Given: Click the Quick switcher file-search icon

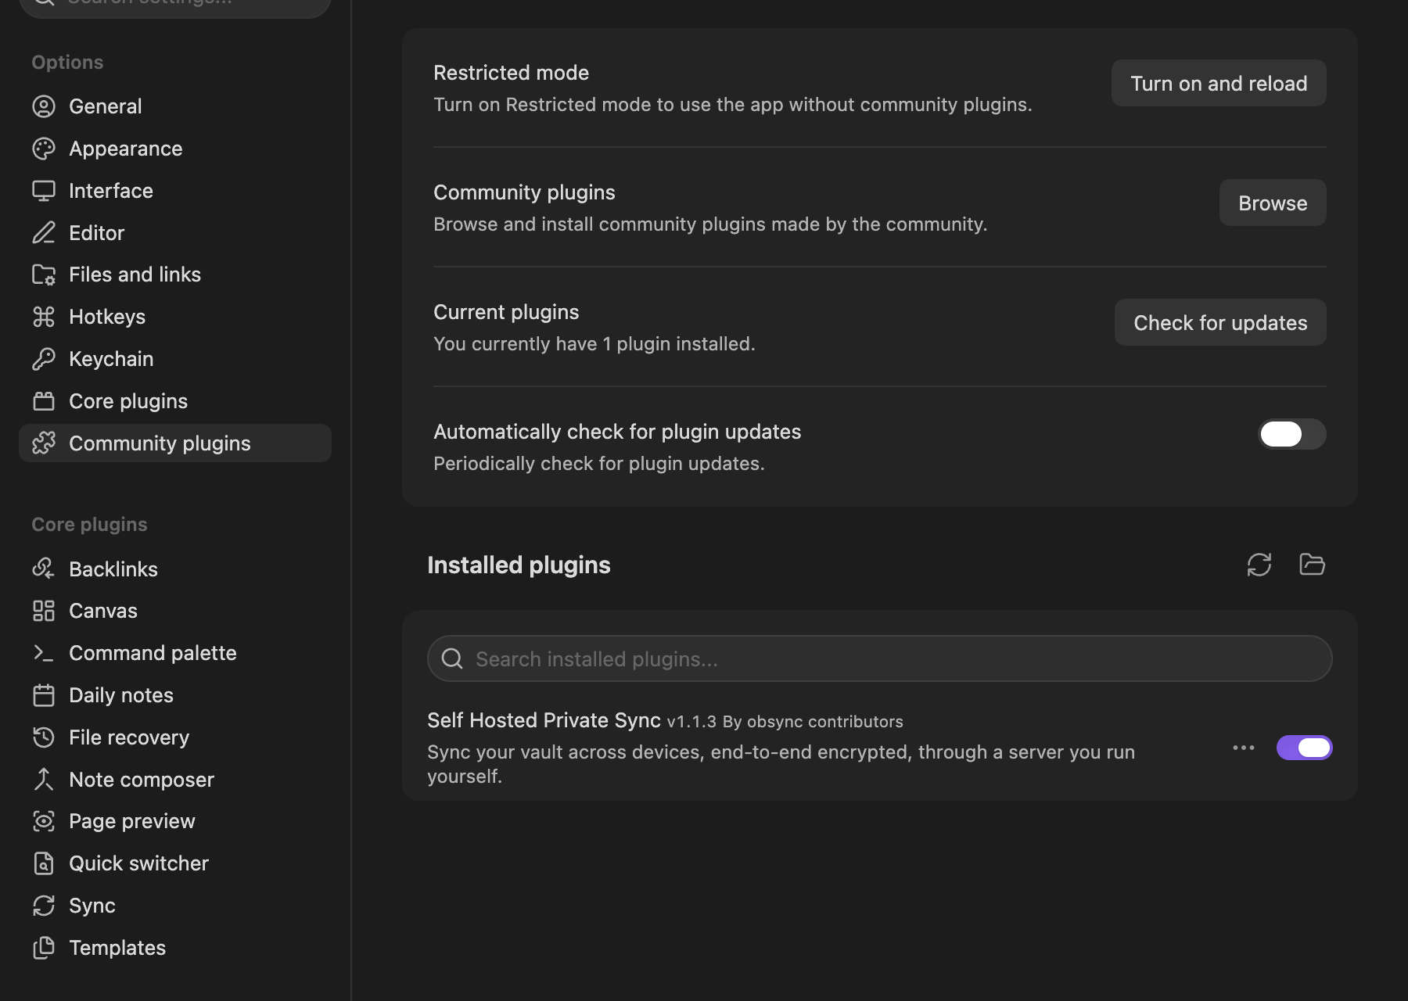Looking at the screenshot, I should (44, 863).
